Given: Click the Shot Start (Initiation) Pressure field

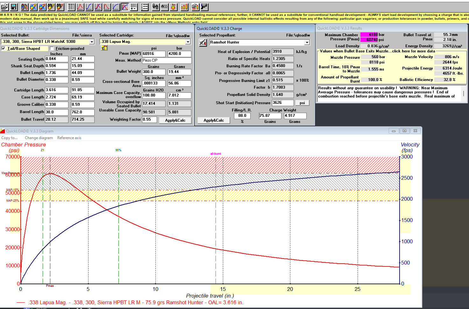Looking at the screenshot, I should click(283, 103).
